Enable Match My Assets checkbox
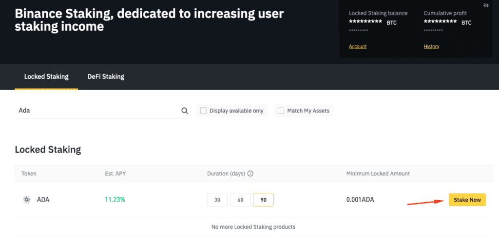Viewport: 499px width, 244px height. (281, 111)
